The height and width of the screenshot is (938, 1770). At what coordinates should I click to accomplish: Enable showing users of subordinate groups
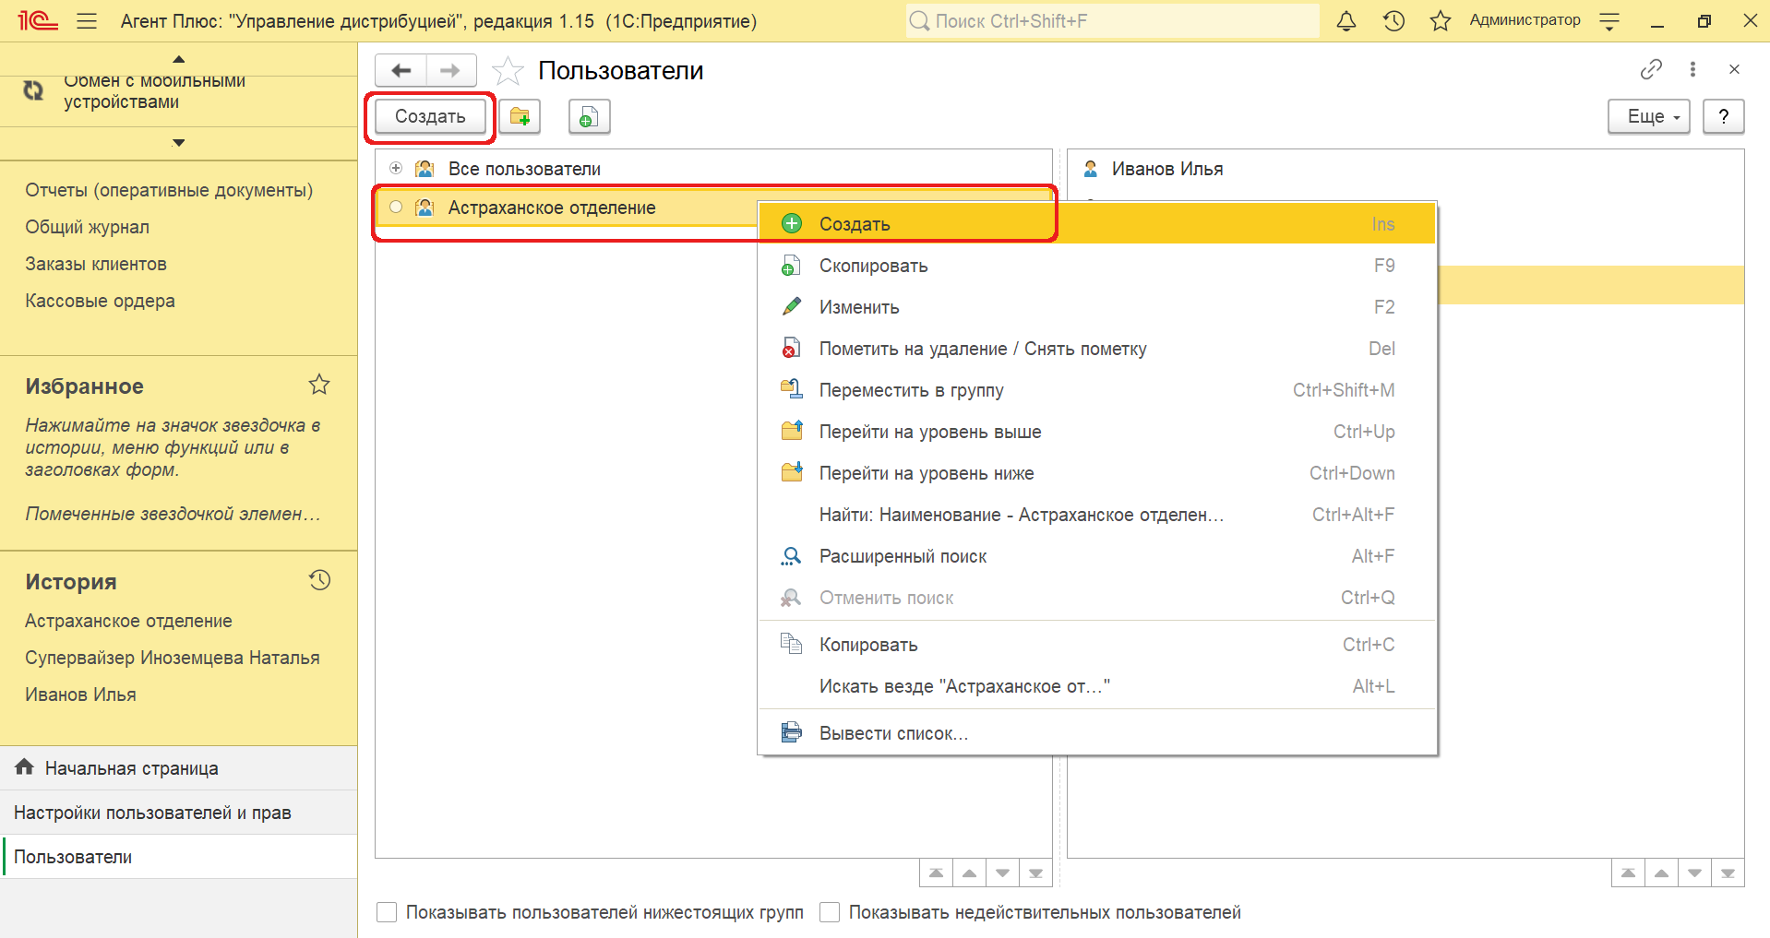coord(388,912)
